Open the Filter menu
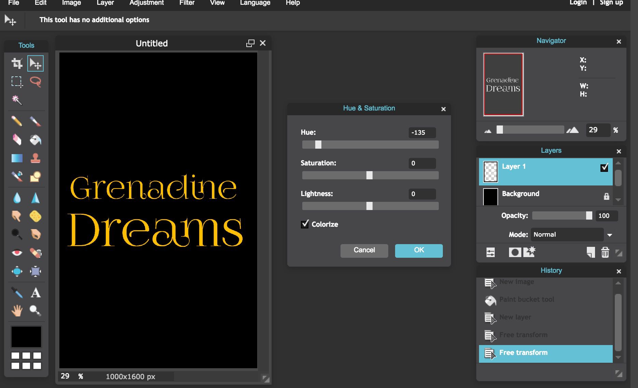638x388 pixels. click(187, 3)
